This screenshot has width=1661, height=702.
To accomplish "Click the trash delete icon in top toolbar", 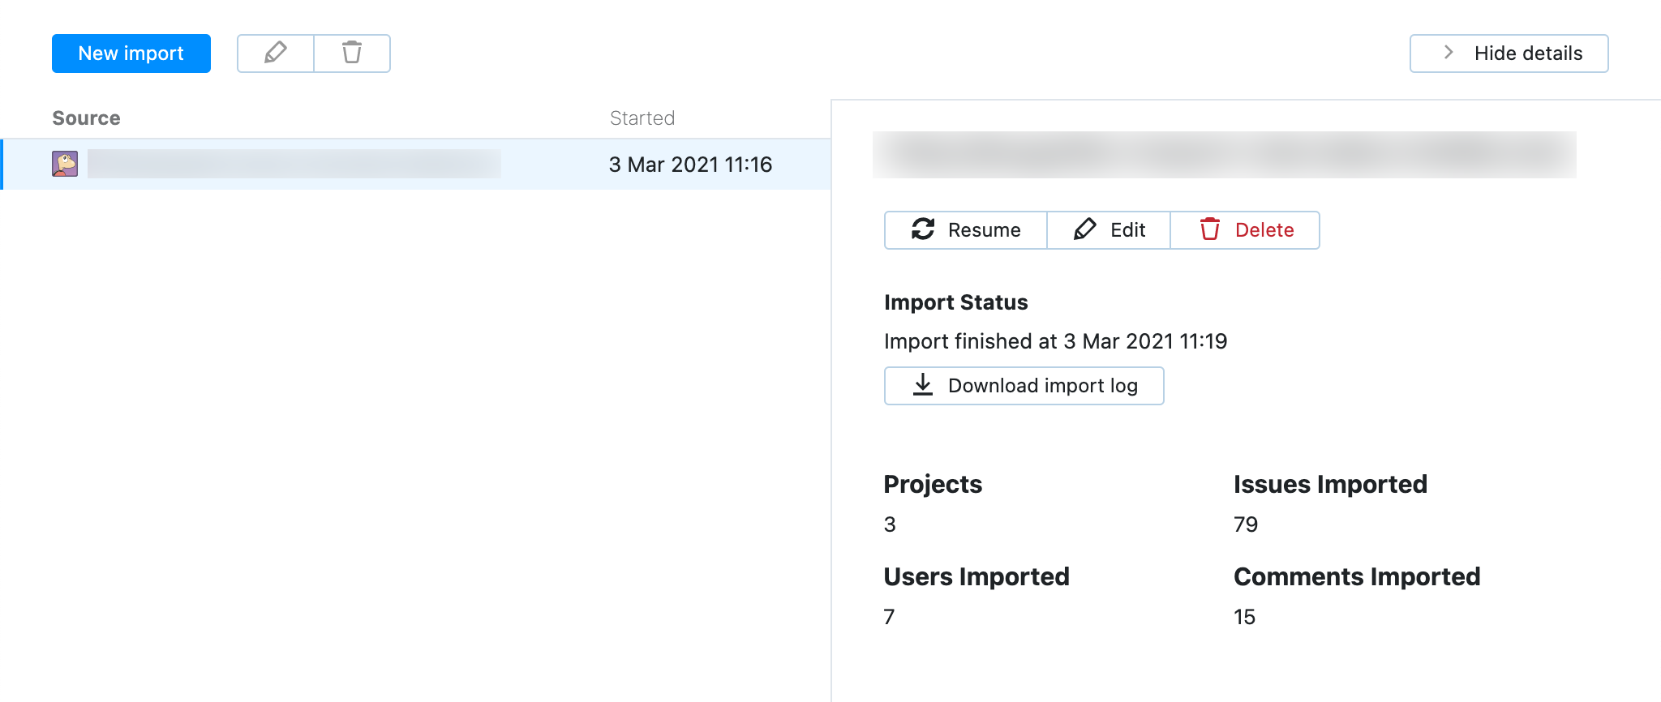I will 352,54.
